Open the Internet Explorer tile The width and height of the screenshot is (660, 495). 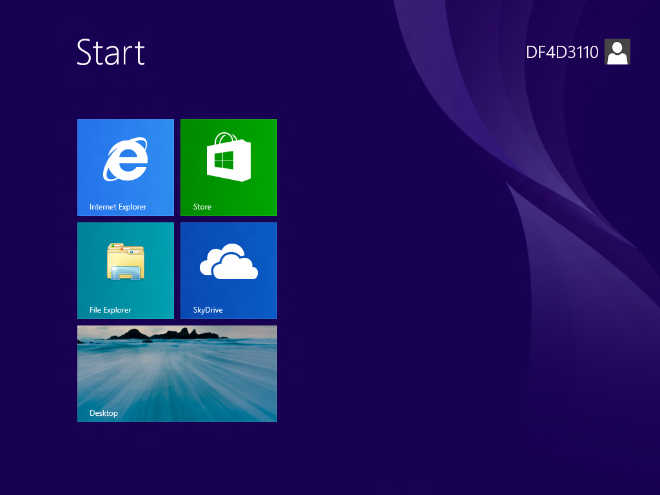126,168
